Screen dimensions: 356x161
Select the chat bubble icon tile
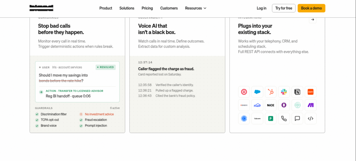point(298,119)
